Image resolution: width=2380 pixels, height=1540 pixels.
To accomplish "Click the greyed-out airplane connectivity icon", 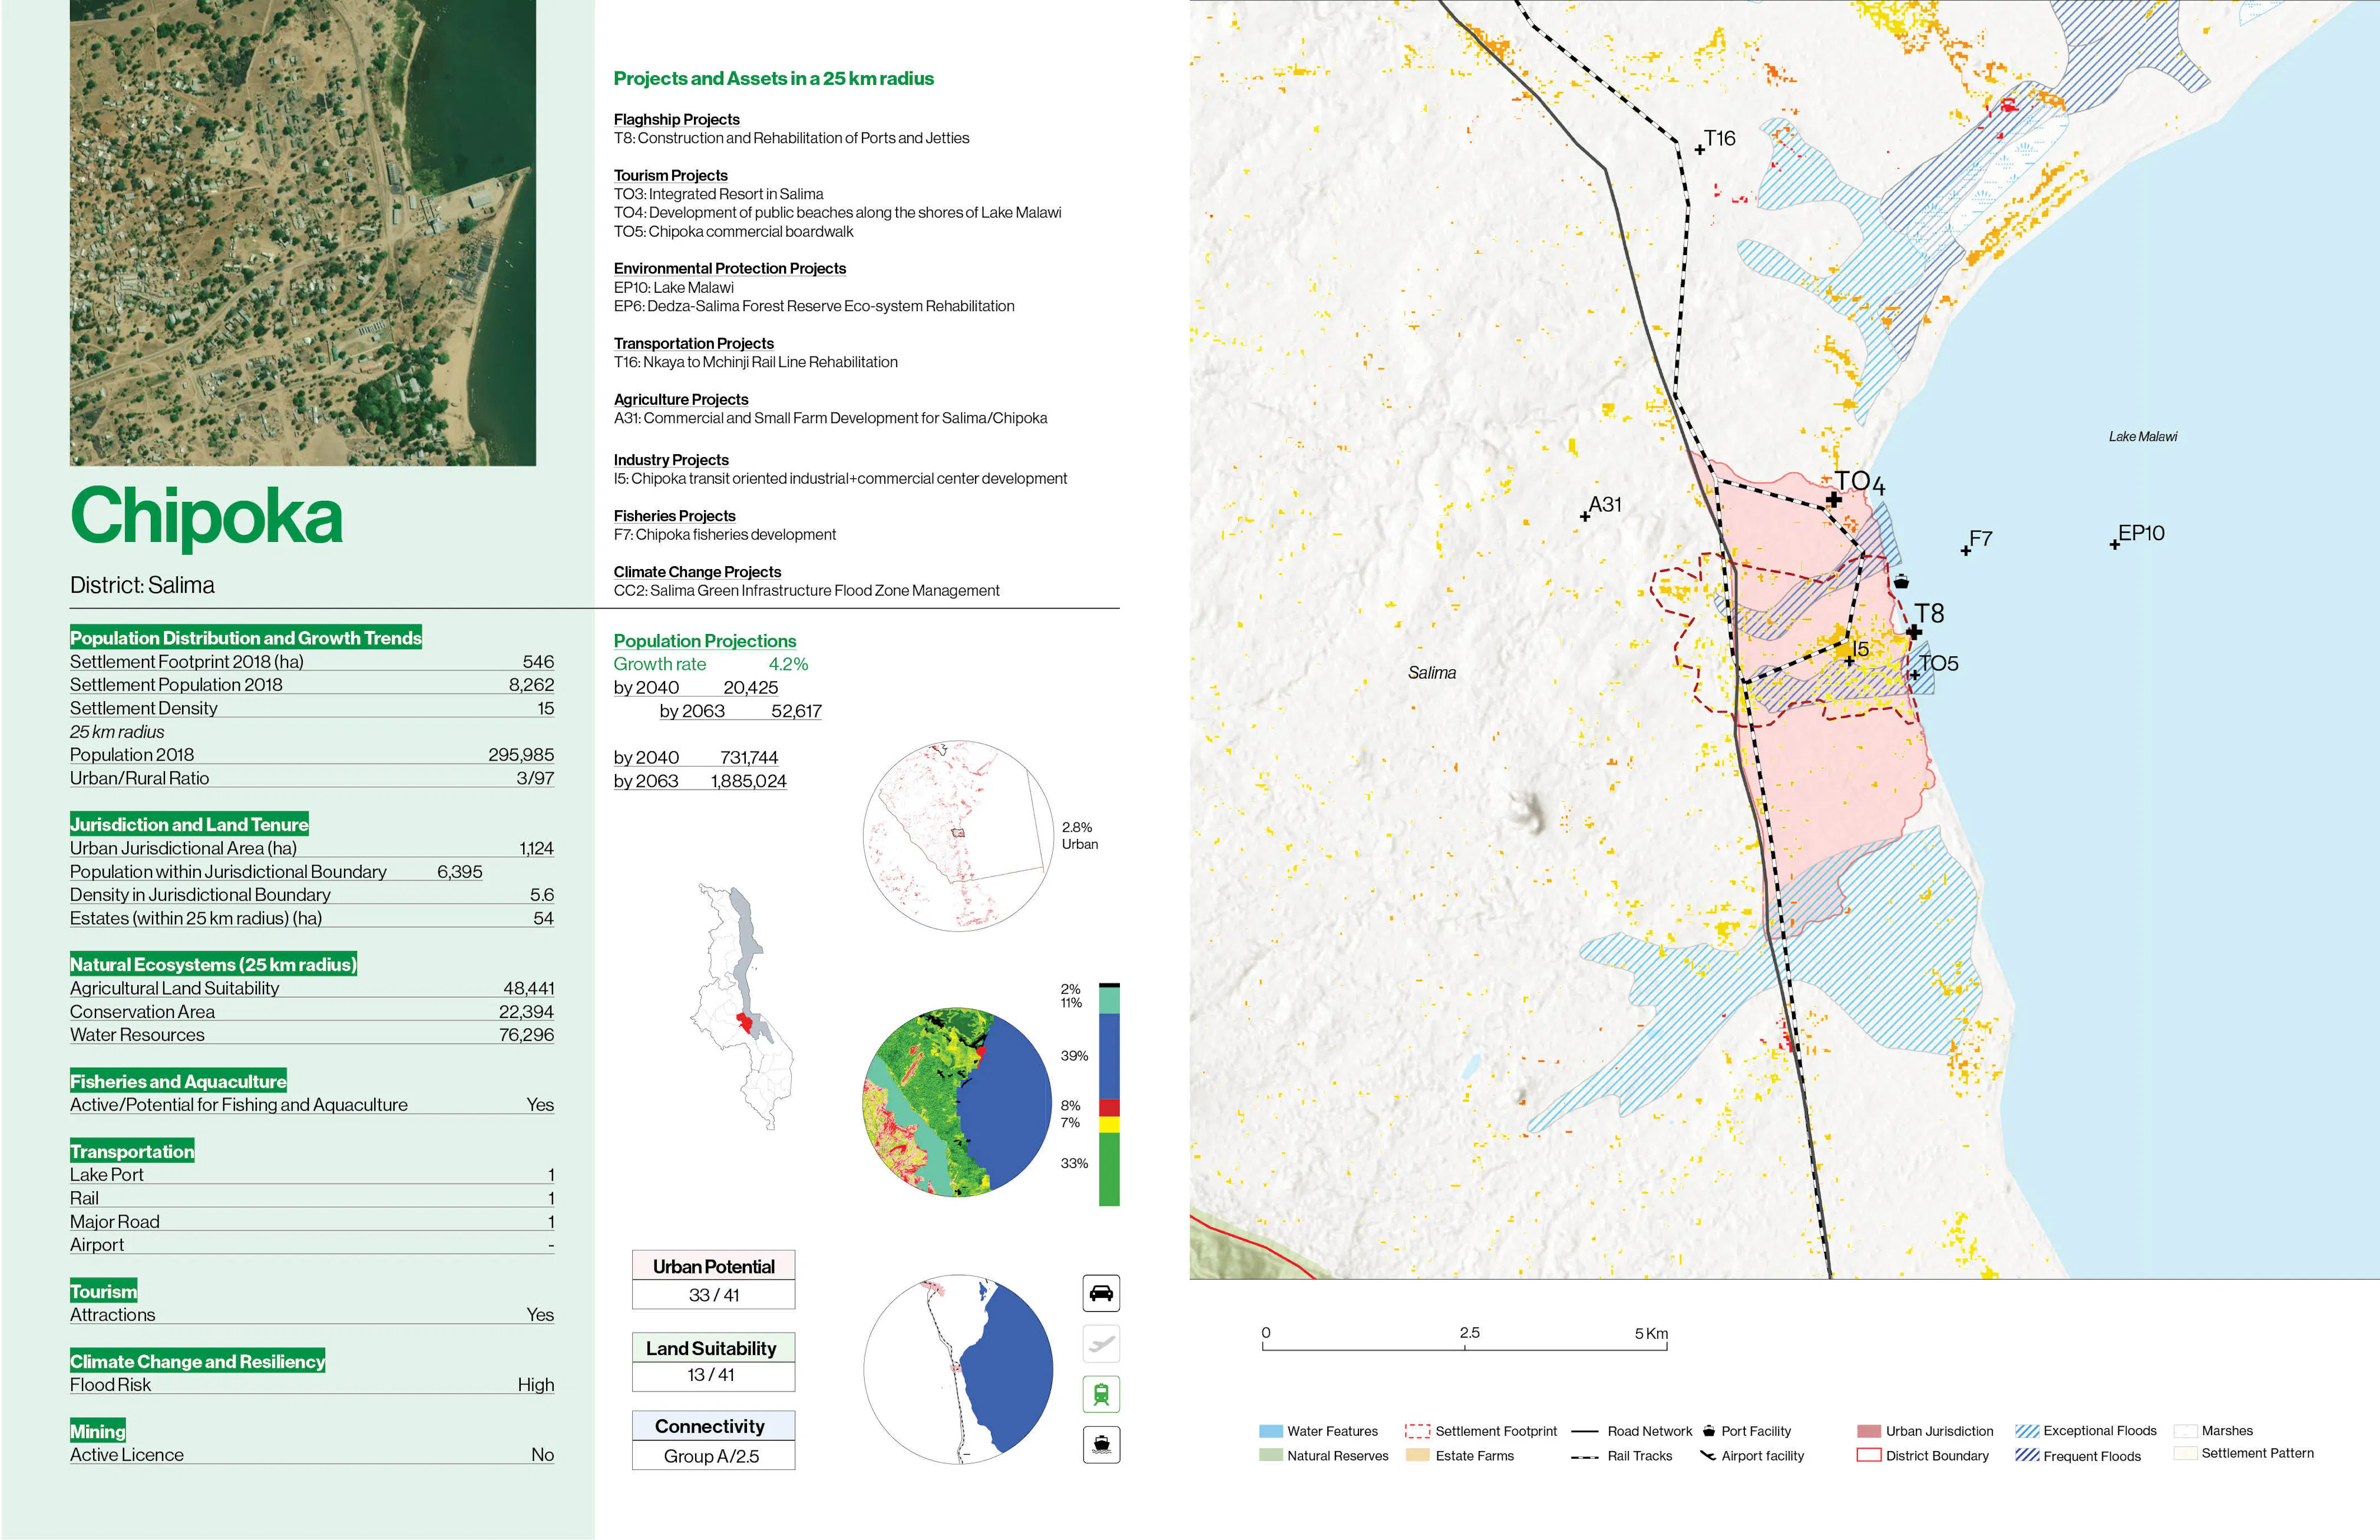I will point(1102,1344).
